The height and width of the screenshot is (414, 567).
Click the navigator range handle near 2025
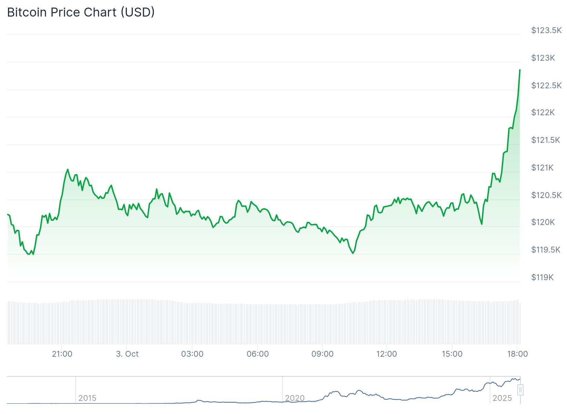click(520, 390)
